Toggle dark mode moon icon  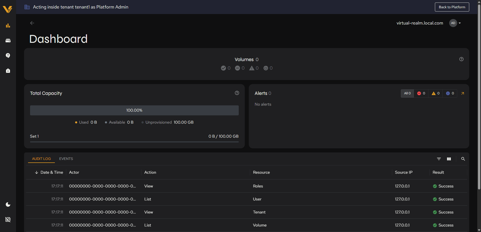click(x=8, y=204)
